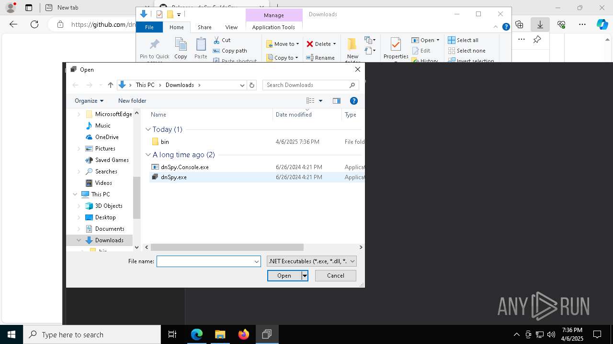This screenshot has width=613, height=344.
Task: Click the Open button in the dialog
Action: pos(284,276)
